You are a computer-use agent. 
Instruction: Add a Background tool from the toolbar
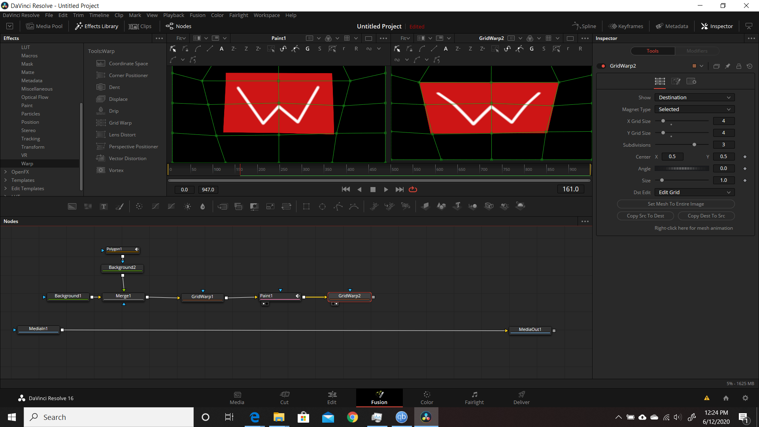tap(72, 206)
